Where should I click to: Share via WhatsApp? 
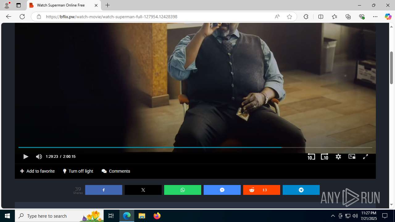(x=183, y=190)
